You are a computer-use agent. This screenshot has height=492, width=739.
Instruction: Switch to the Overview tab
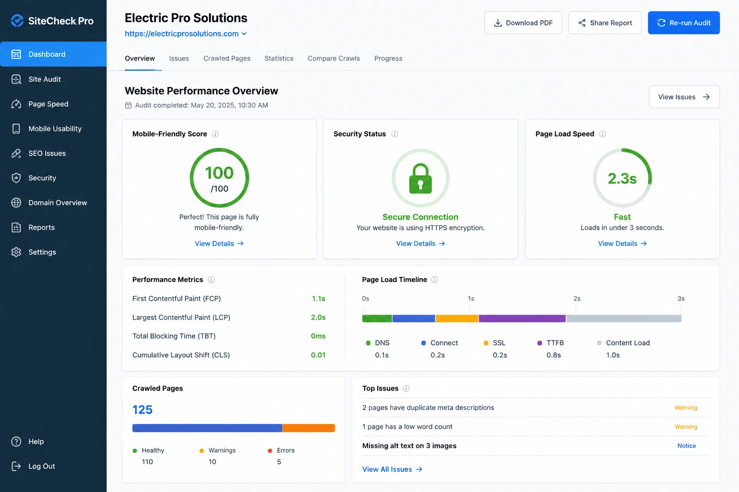(x=140, y=59)
